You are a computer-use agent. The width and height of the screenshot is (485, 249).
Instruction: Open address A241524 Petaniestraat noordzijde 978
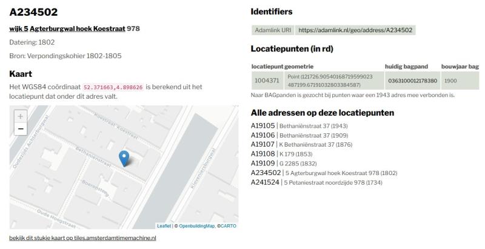pyautogui.click(x=265, y=182)
